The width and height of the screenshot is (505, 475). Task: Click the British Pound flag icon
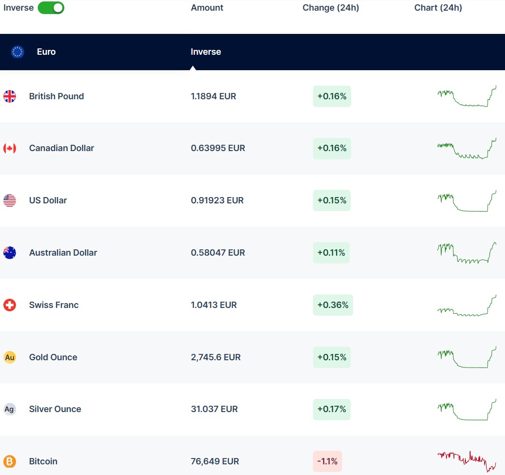(x=10, y=96)
